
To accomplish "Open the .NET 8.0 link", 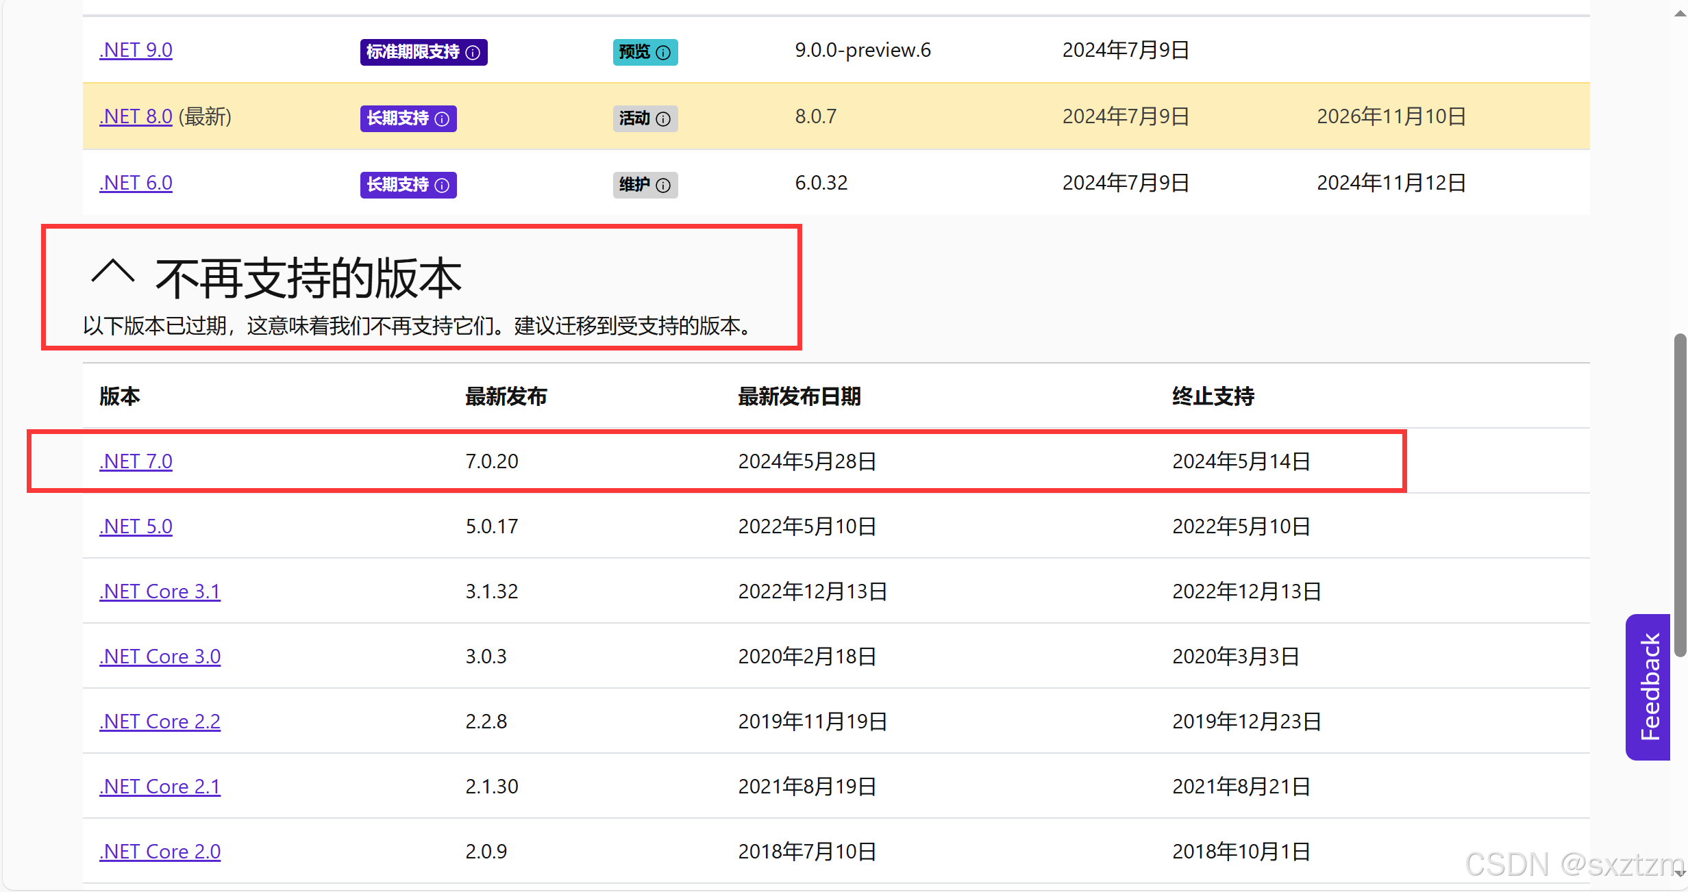I will pos(136,116).
